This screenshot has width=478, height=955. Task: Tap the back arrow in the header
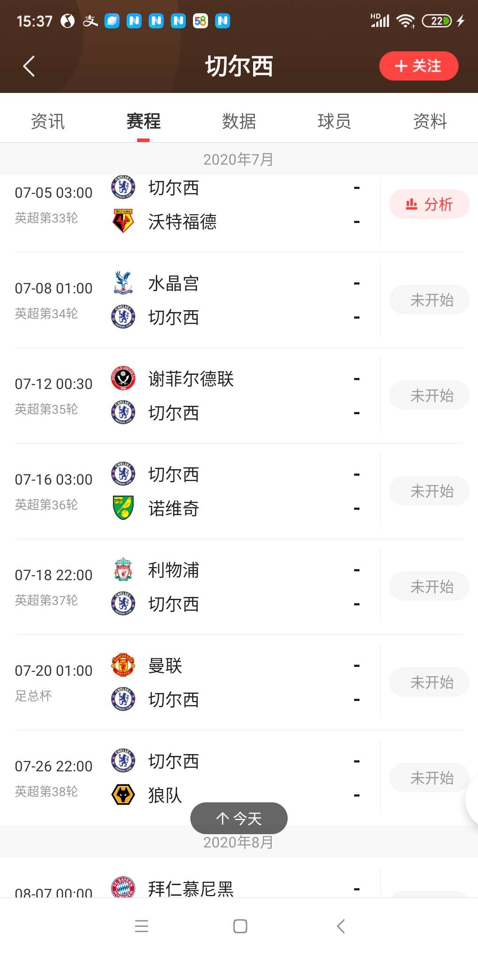coord(29,66)
